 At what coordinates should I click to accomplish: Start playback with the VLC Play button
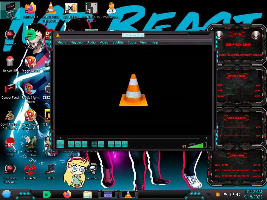60,144
